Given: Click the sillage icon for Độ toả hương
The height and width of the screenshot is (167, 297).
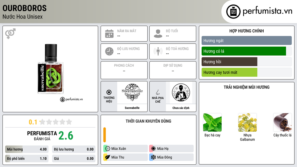Looking at the screenshot, I should pyautogui.click(x=158, y=51).
